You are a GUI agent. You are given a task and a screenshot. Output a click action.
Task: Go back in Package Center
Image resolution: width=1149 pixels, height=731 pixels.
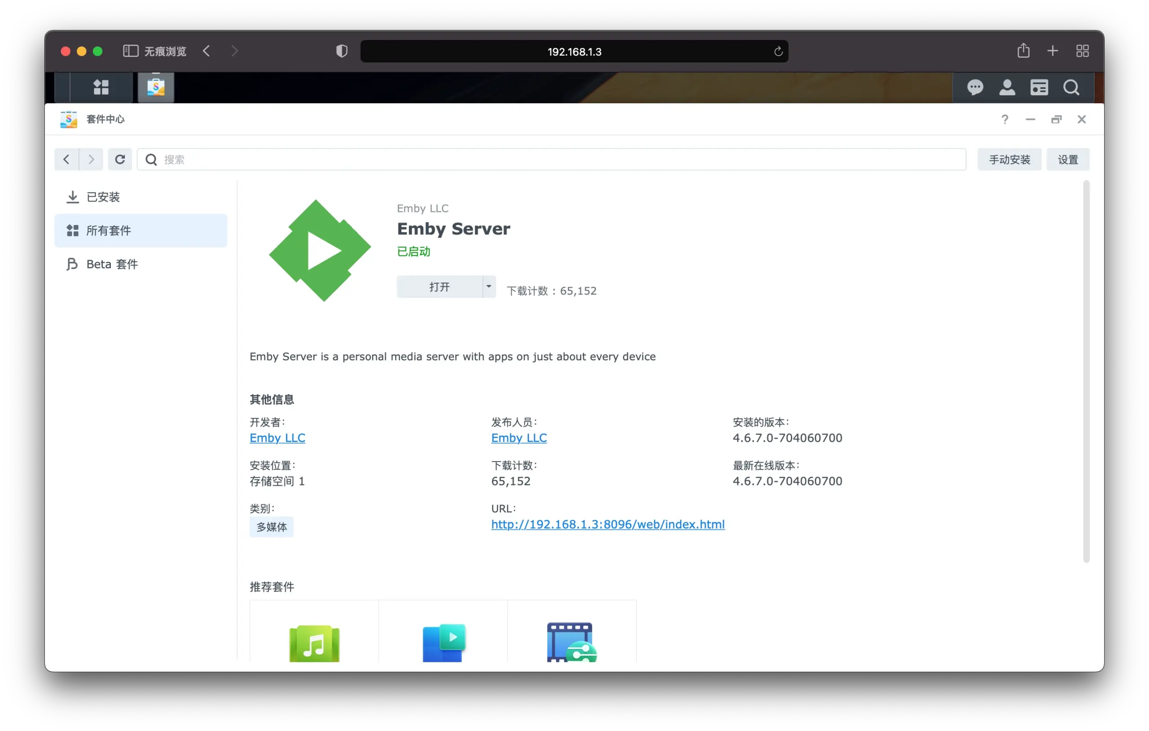(66, 159)
